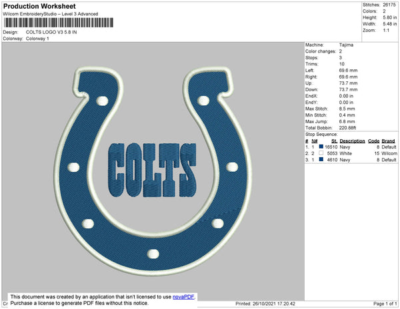Click the Up value '73.7 mm'
This screenshot has width=400, height=309.
pos(348,83)
